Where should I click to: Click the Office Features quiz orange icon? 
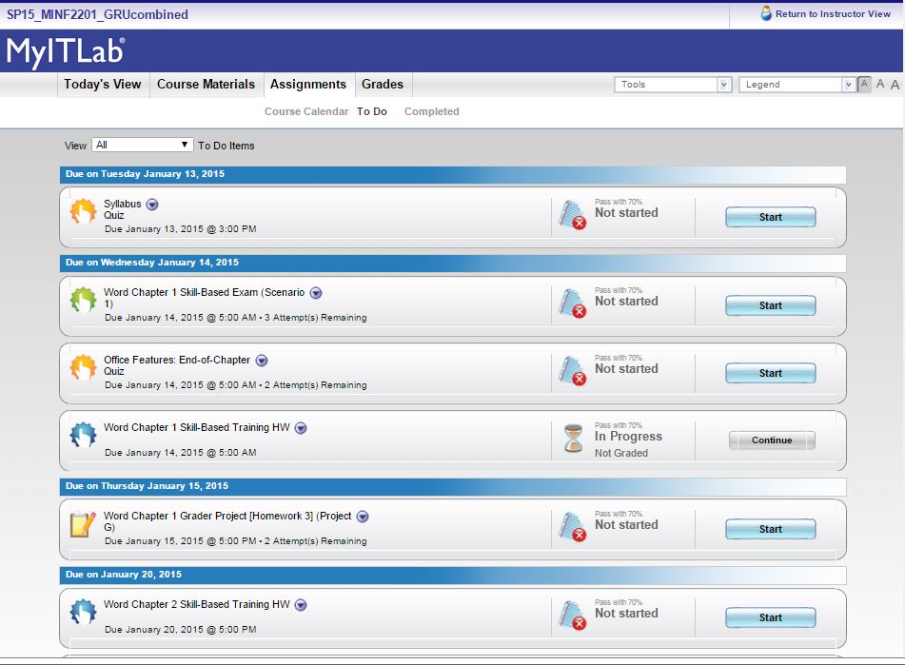click(x=83, y=367)
